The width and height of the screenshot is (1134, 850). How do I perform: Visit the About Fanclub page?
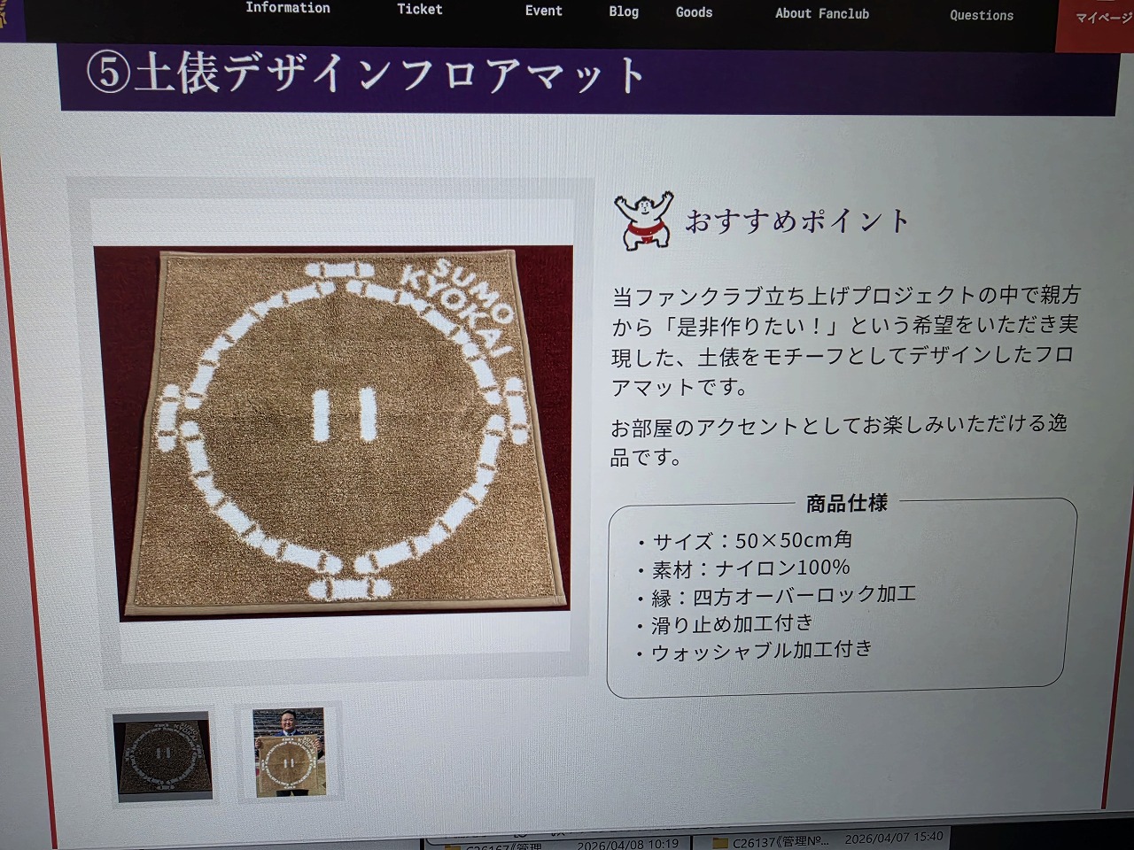point(822,13)
